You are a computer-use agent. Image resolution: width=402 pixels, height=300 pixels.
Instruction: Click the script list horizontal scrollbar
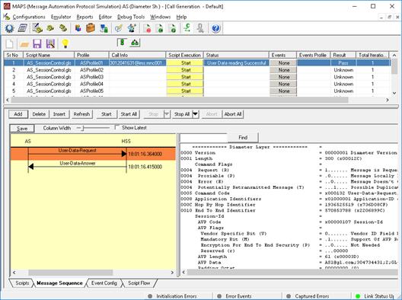click(197, 100)
